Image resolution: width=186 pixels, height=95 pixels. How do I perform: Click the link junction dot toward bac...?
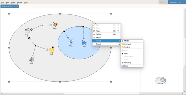(42, 25)
